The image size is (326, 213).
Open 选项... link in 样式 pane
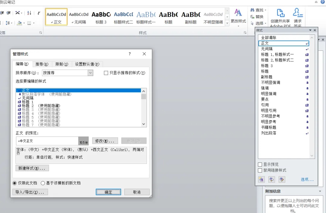(x=307, y=179)
